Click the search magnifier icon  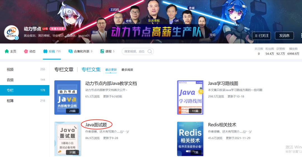coord(150,51)
